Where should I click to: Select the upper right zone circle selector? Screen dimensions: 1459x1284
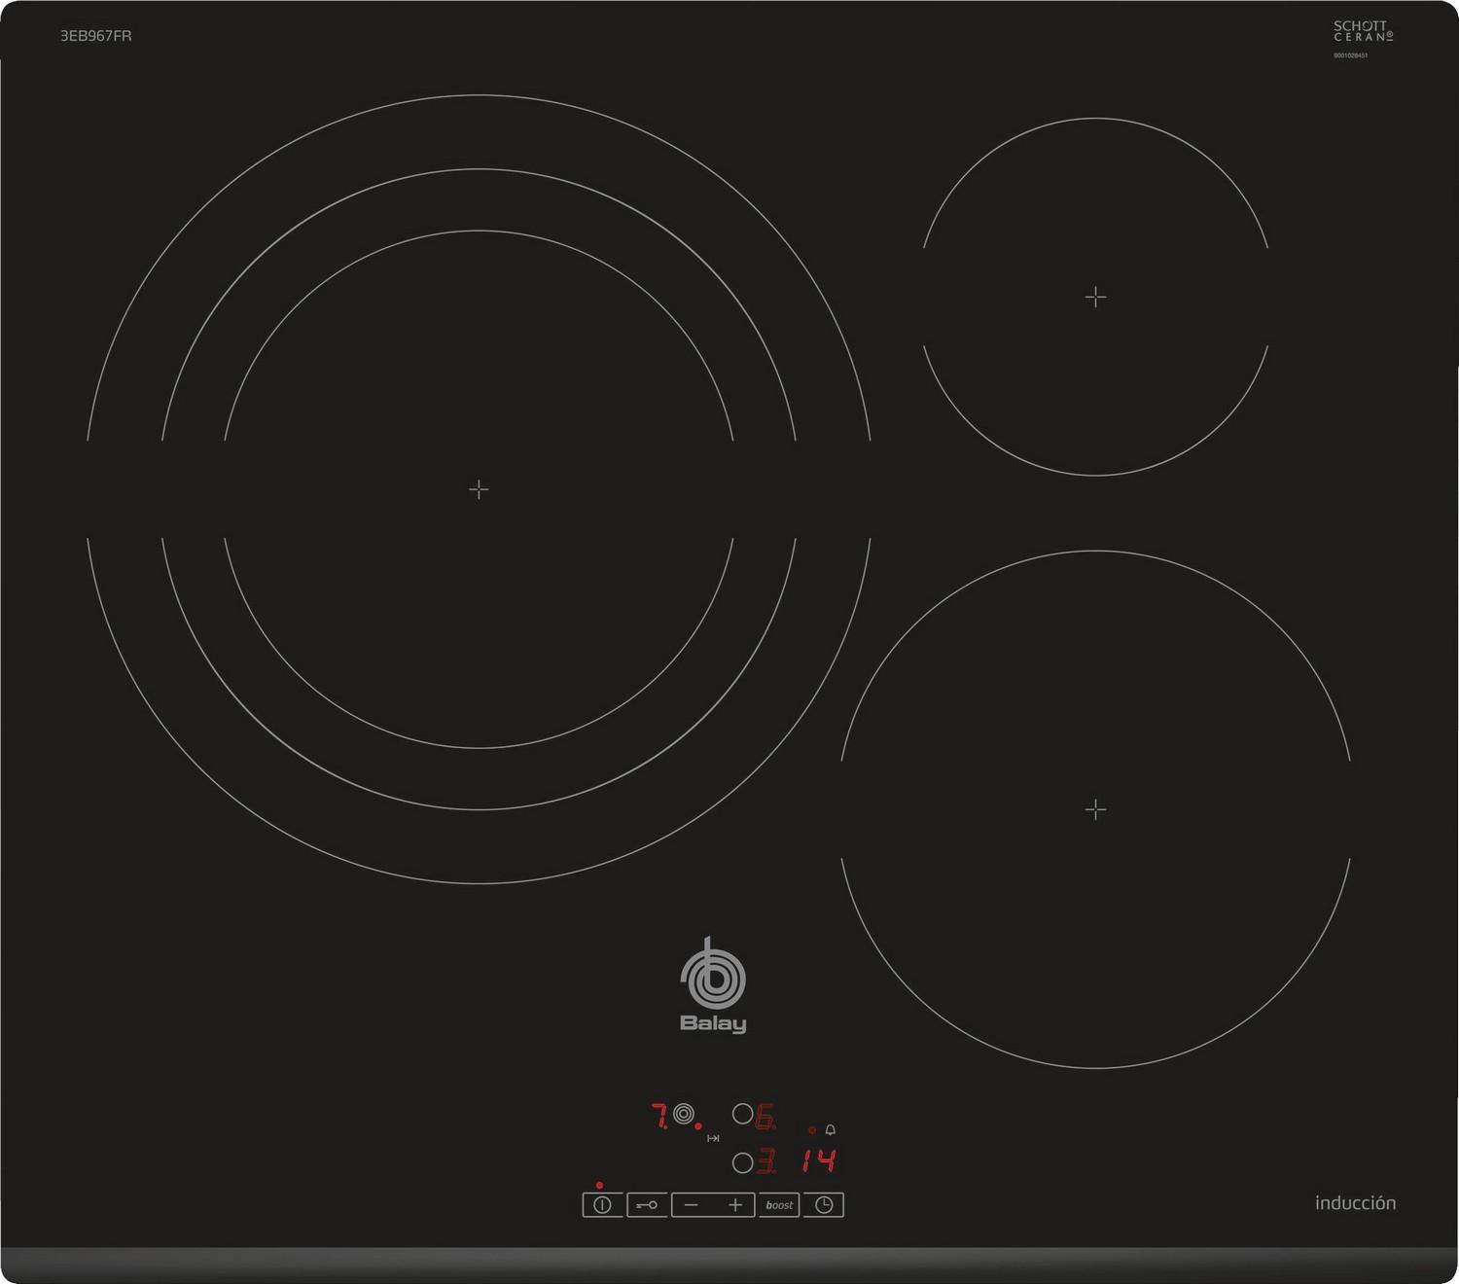click(742, 1115)
